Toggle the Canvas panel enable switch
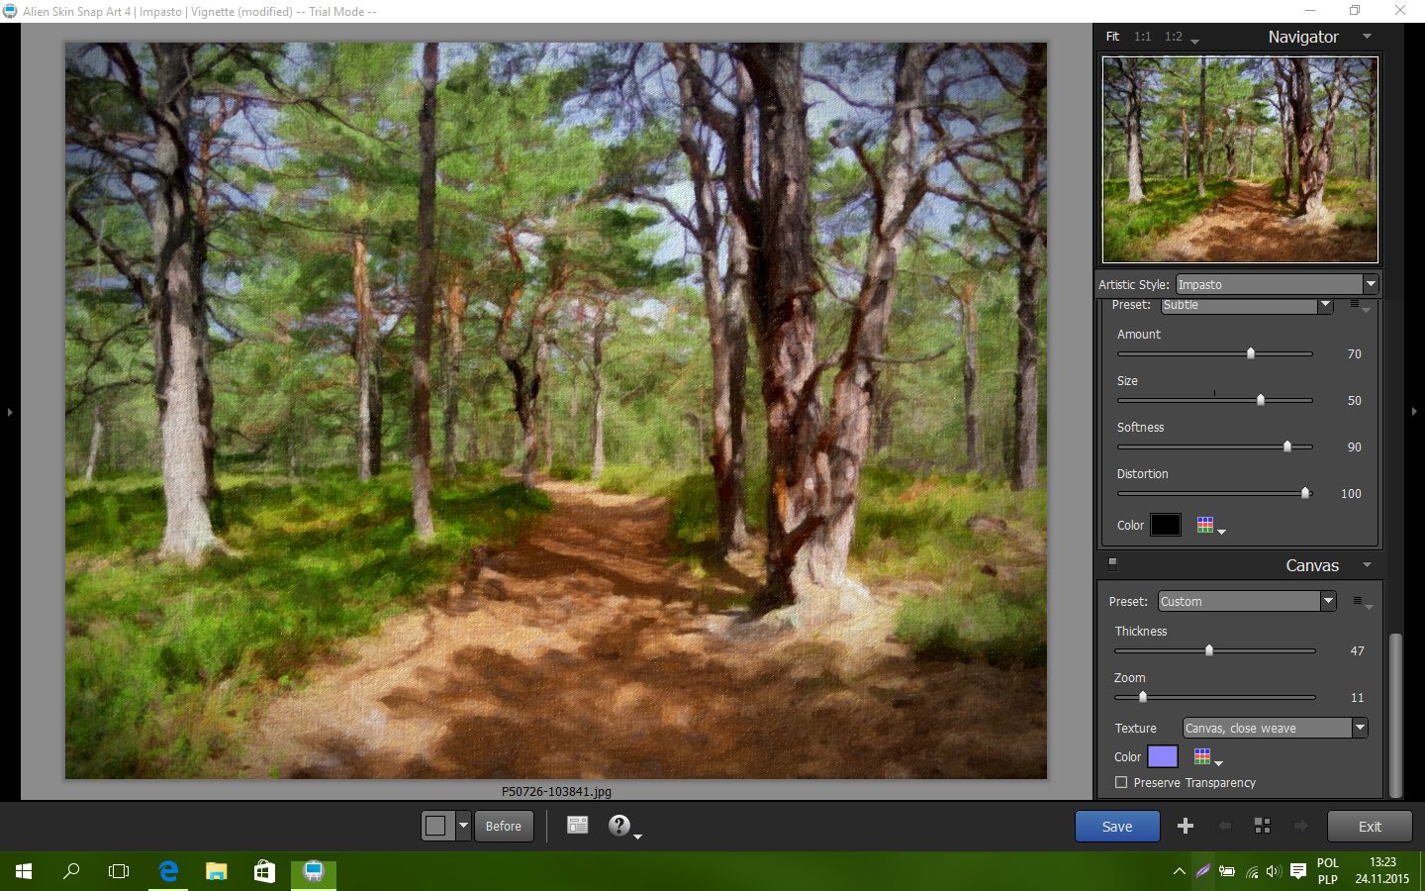 click(1112, 564)
